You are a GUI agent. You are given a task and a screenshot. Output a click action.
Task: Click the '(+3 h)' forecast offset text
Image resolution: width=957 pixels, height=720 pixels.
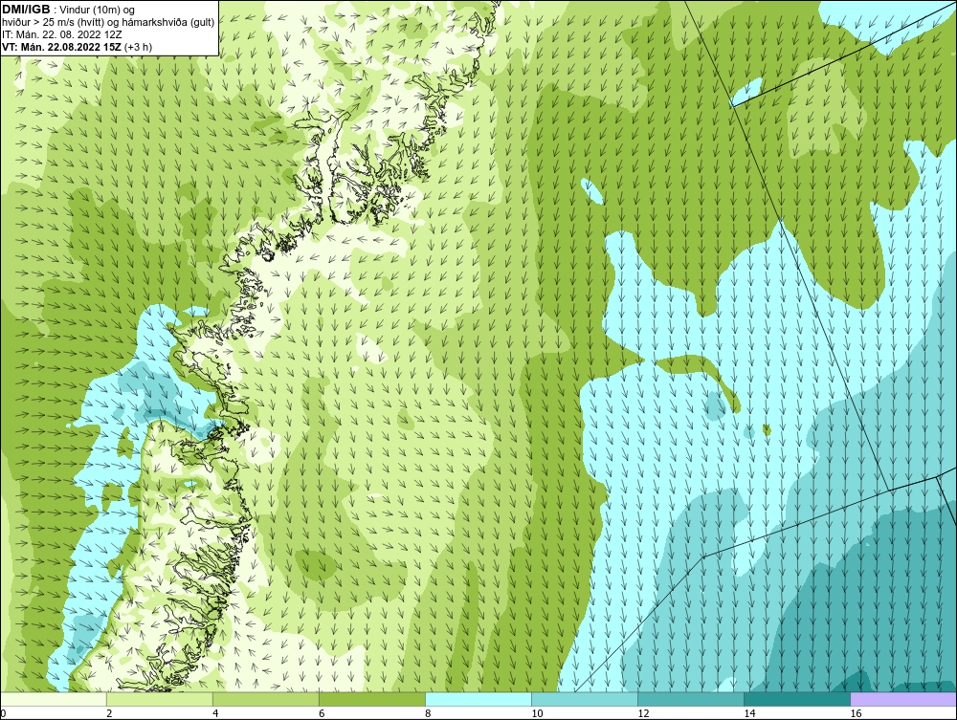point(138,47)
